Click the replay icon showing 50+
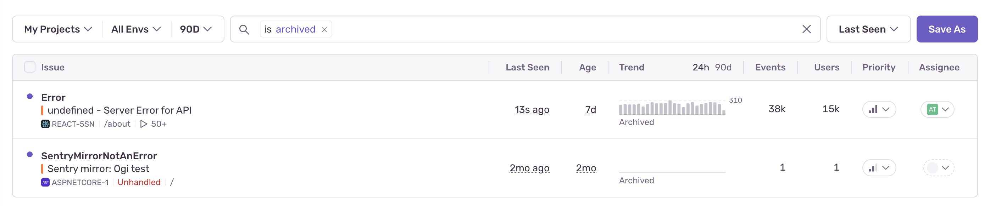The width and height of the screenshot is (990, 206). coord(144,124)
